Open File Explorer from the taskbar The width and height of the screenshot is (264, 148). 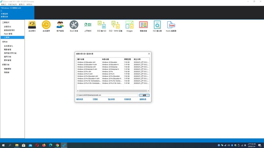pos(17,145)
